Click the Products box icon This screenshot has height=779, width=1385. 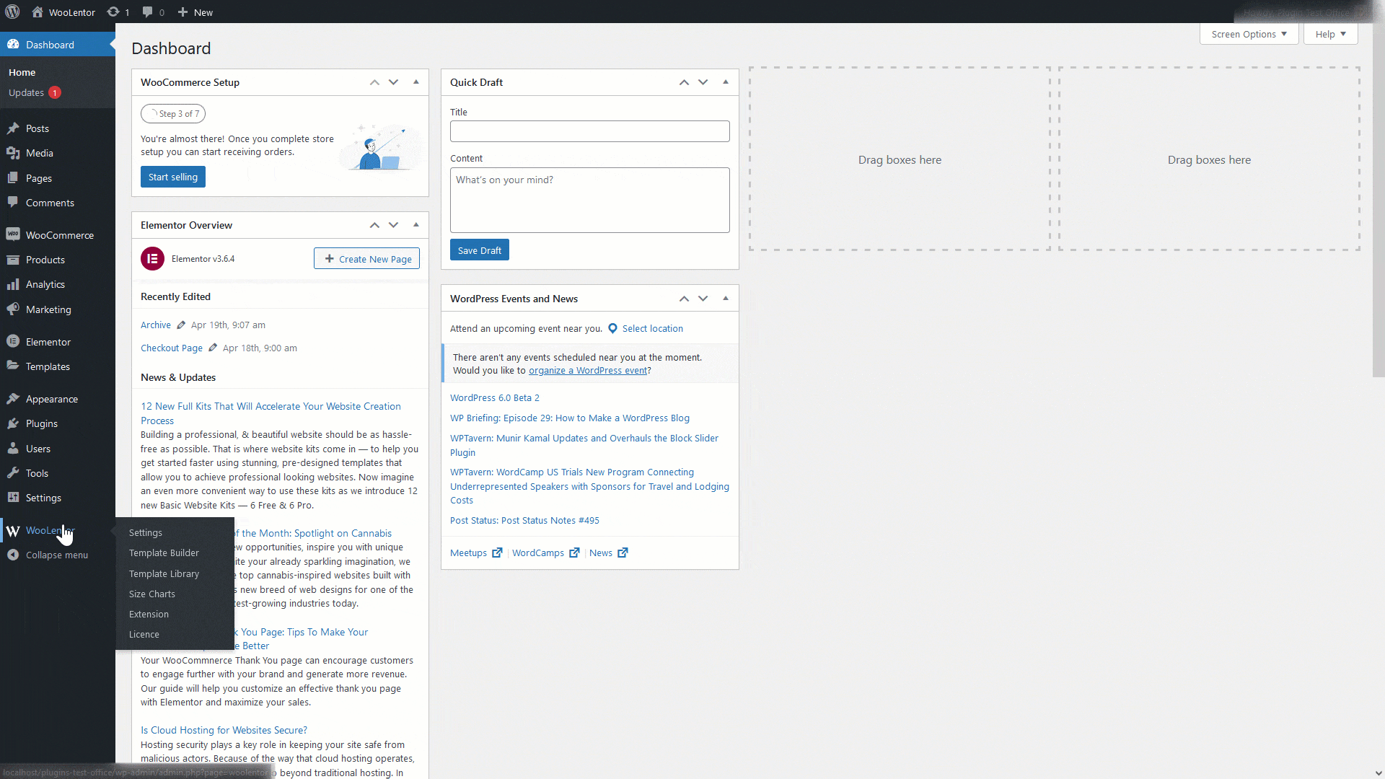click(13, 260)
